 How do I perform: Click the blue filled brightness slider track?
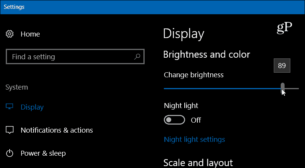(222, 89)
